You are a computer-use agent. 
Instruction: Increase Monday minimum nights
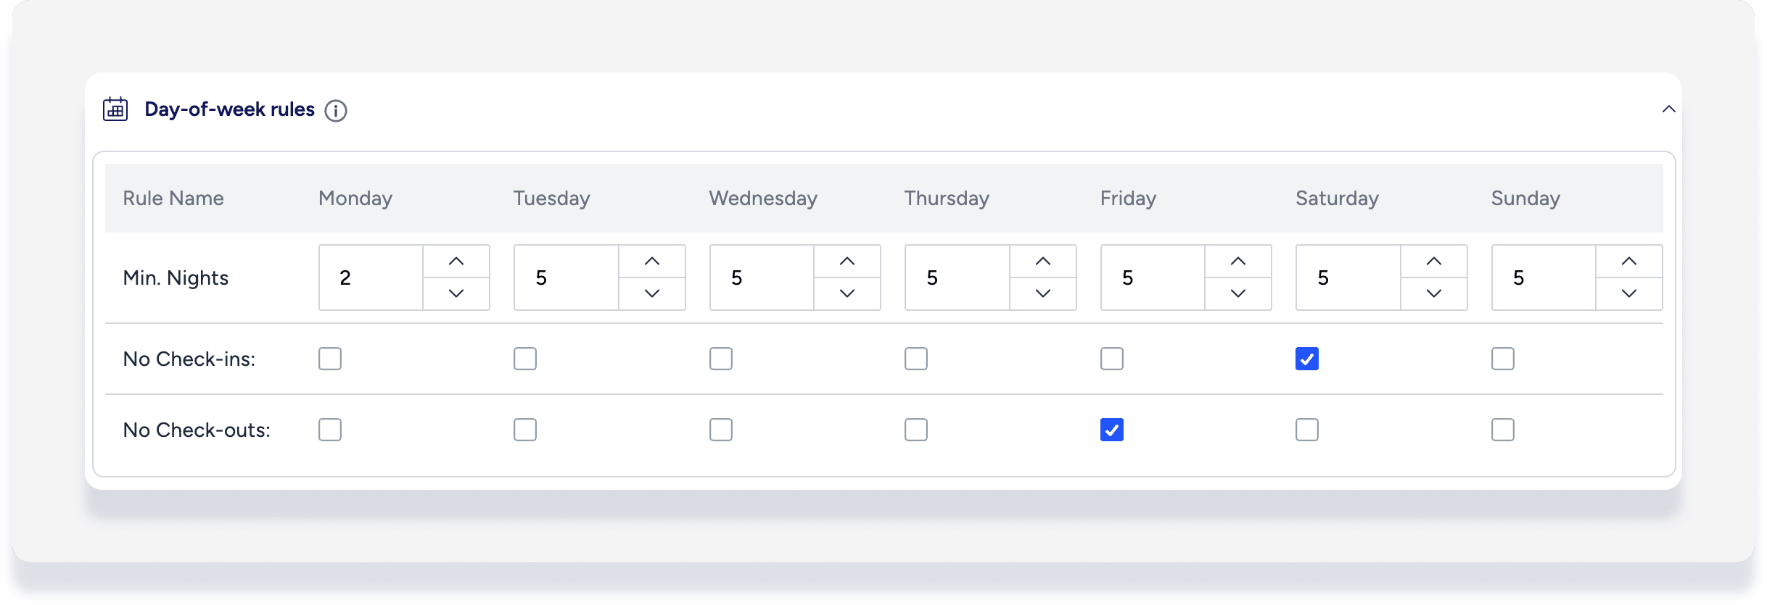(x=456, y=262)
